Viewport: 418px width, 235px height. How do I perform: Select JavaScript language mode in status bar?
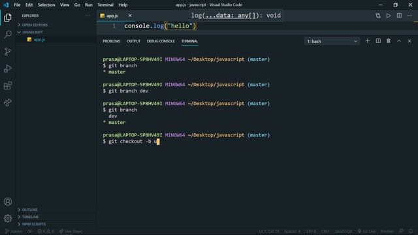343,231
